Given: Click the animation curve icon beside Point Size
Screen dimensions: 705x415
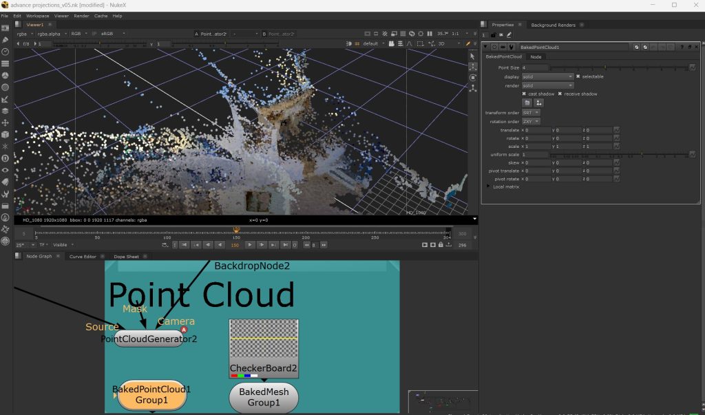Looking at the screenshot, I should [692, 67].
